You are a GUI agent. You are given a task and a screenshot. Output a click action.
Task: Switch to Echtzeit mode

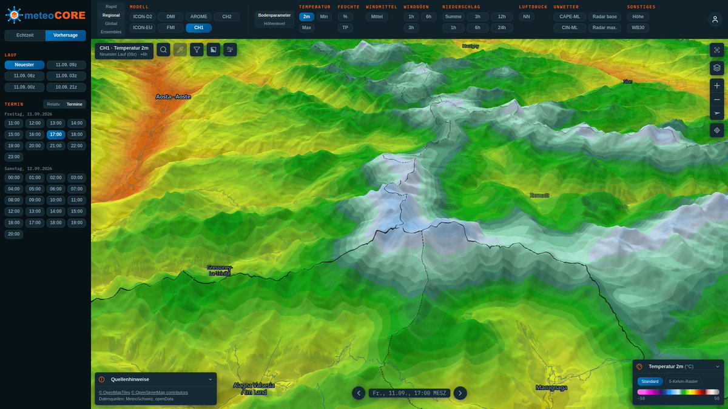pos(25,36)
